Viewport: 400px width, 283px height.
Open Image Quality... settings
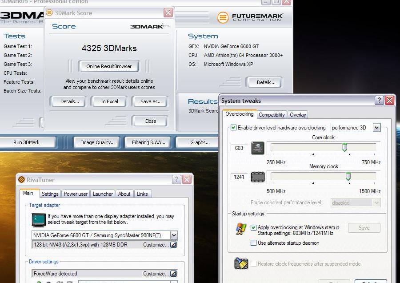98,142
